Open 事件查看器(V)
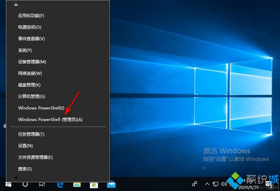The image size is (280, 191). click(58, 39)
